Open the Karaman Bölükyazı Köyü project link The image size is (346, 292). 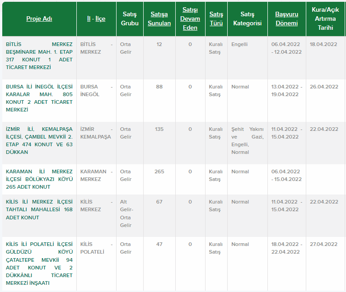(39, 179)
